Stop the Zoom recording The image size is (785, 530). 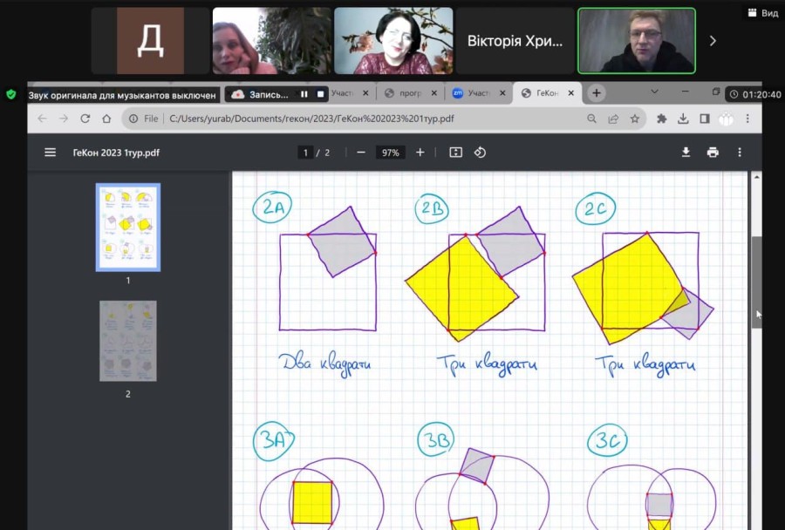(x=320, y=94)
